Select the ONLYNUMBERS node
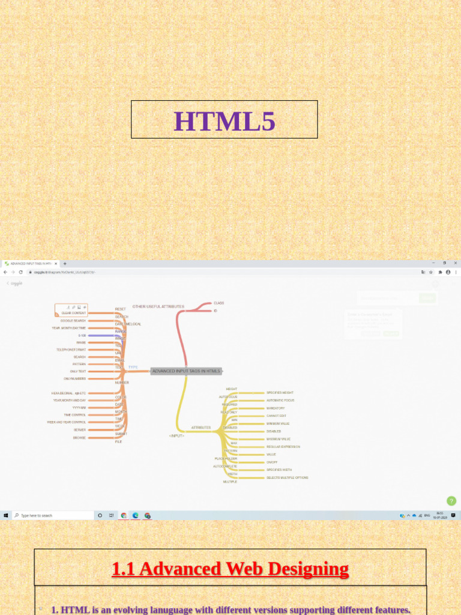461x615 pixels. 74,378
